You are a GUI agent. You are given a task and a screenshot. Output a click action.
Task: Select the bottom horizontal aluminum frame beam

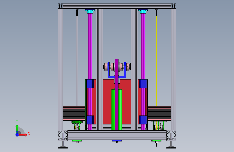click(x=117, y=135)
